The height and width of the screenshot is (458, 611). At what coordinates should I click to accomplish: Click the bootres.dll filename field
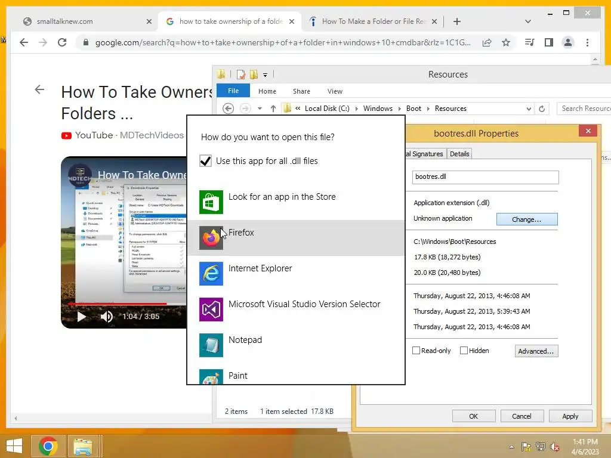tap(485, 177)
